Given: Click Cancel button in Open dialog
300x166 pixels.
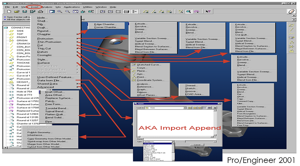Looking at the screenshot, I should [x=197, y=145].
